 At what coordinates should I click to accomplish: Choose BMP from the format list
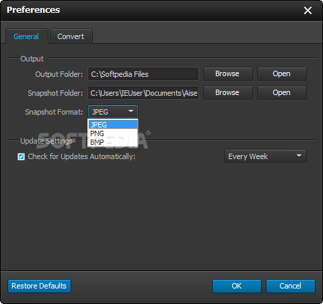(x=113, y=142)
